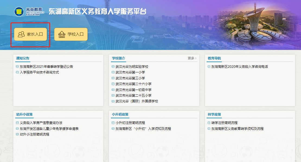Open 东湖高新区2020年义务段入学咨询电话
Image resolution: width=301 pixels, height=162 pixels.
coord(239,66)
